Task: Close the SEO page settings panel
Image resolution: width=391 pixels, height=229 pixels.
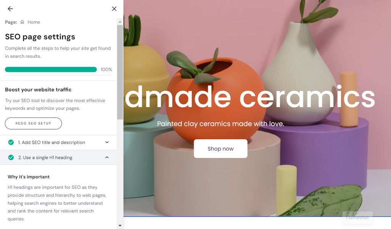Action: click(x=114, y=9)
